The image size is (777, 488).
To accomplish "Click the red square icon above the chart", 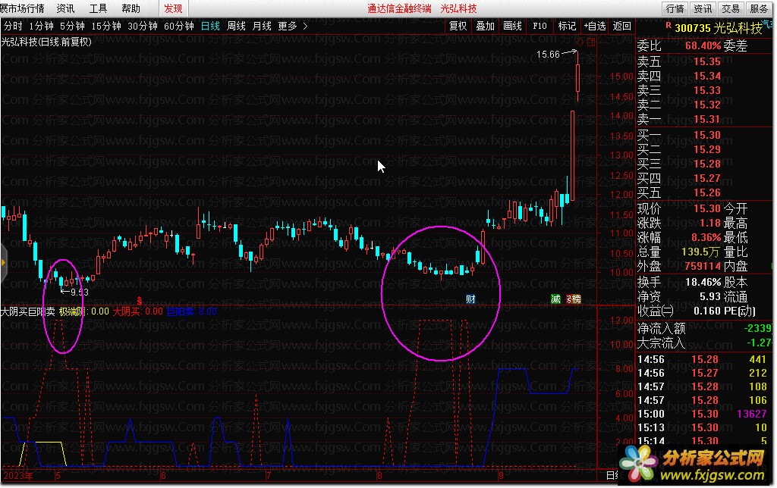I will (x=590, y=42).
